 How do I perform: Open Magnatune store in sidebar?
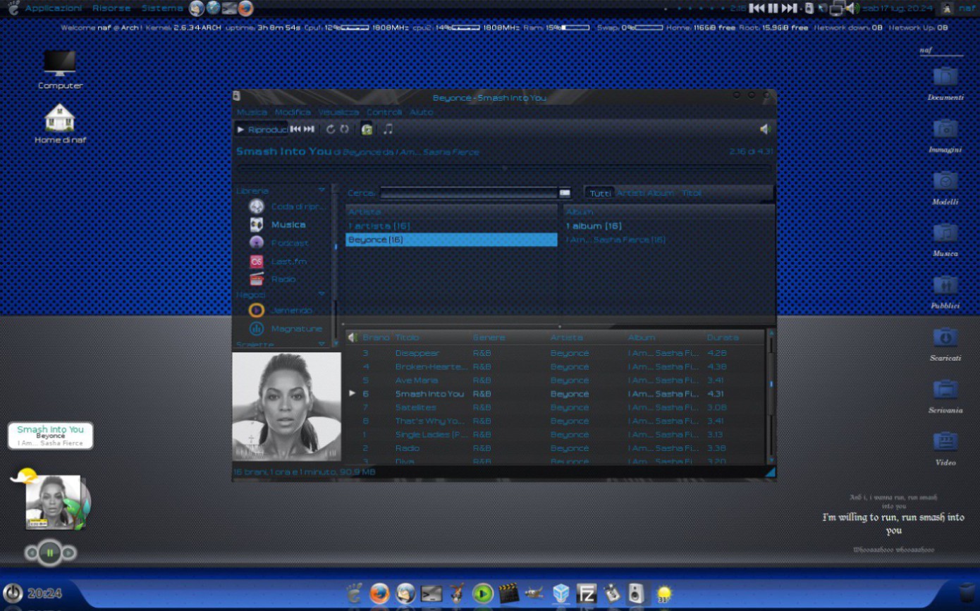click(286, 328)
